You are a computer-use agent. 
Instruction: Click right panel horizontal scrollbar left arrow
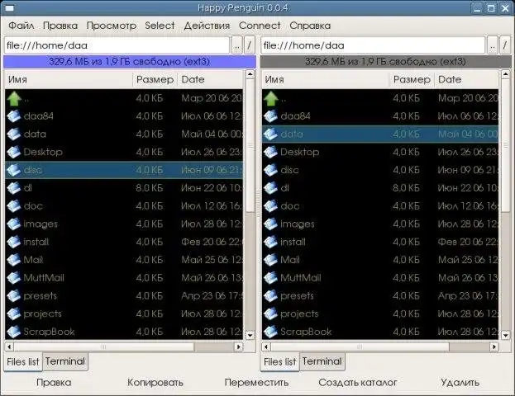[x=265, y=346]
